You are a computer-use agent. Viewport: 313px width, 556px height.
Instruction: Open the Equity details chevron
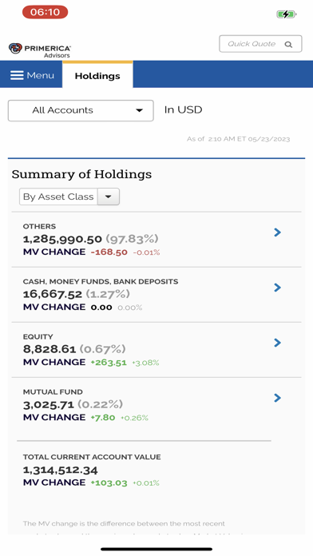[278, 343]
